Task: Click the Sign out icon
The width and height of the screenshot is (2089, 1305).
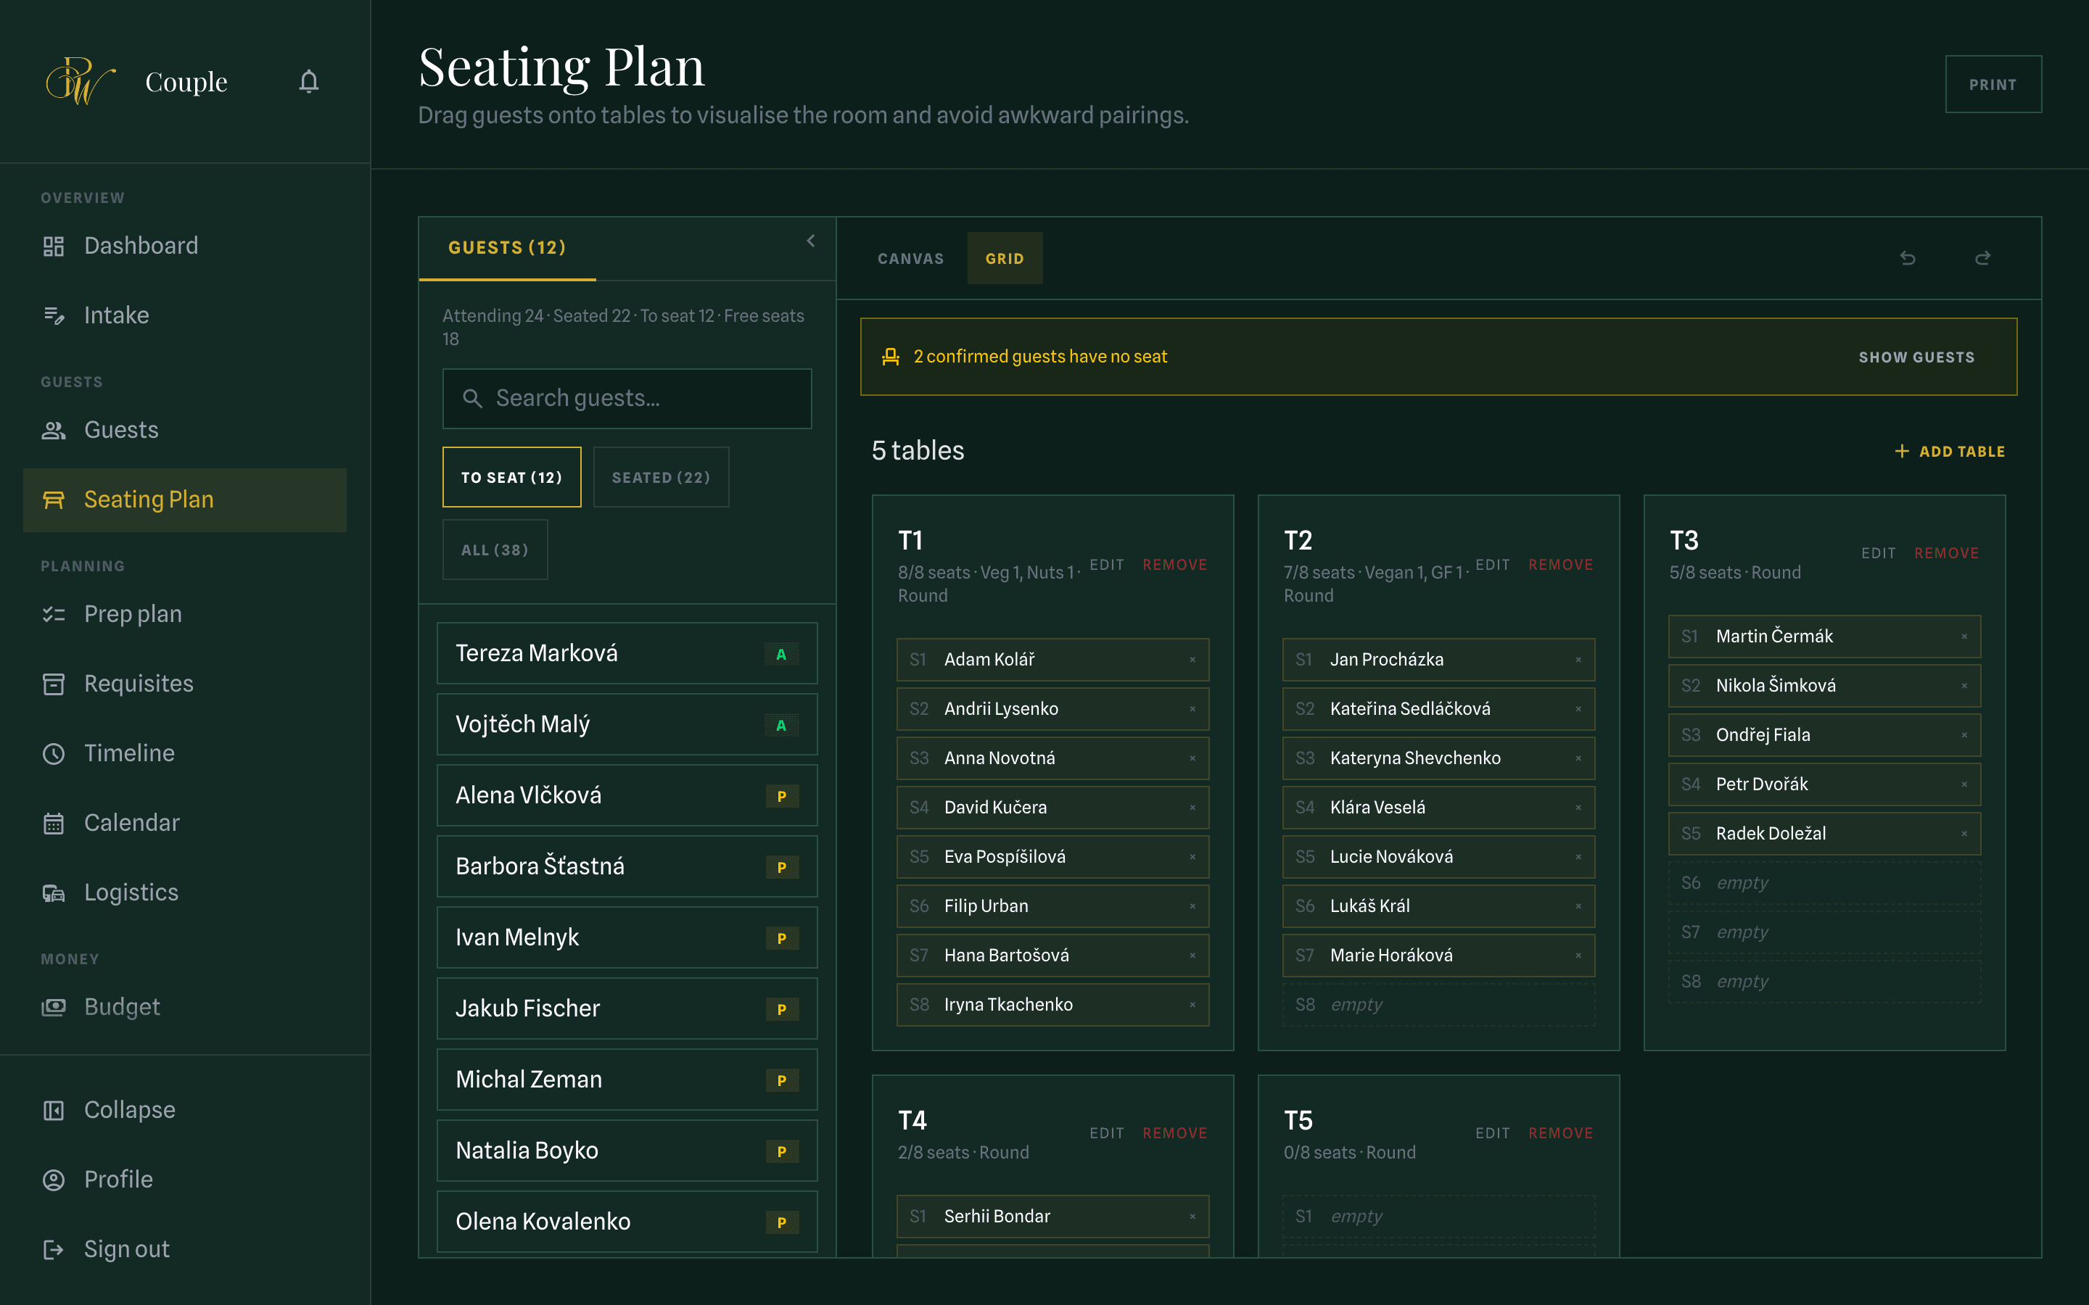Action: click(x=54, y=1249)
